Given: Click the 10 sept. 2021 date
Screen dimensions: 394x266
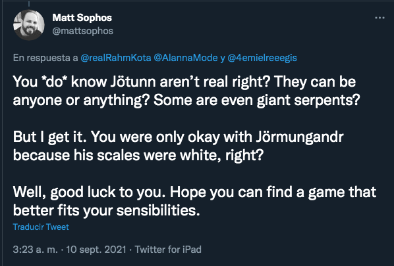Looking at the screenshot, I should (x=96, y=250).
